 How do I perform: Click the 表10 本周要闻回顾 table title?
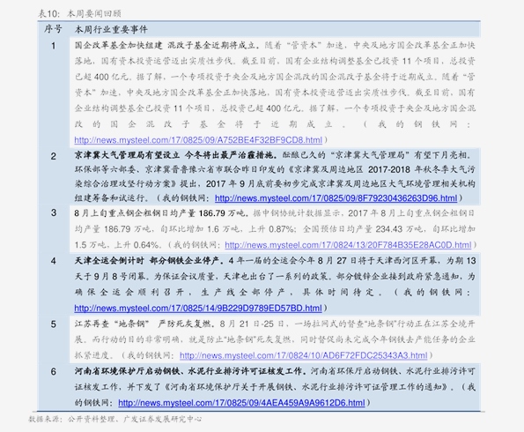click(x=79, y=13)
